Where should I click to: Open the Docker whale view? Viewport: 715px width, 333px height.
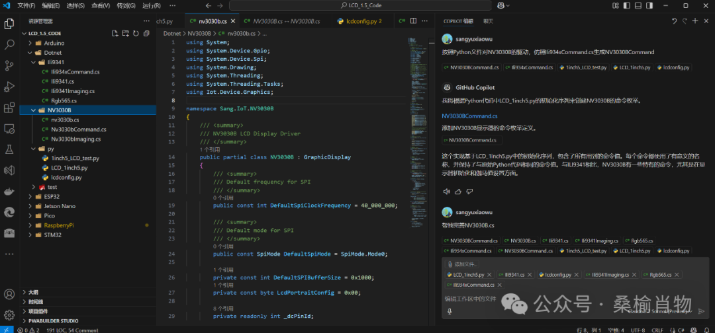pyautogui.click(x=9, y=192)
